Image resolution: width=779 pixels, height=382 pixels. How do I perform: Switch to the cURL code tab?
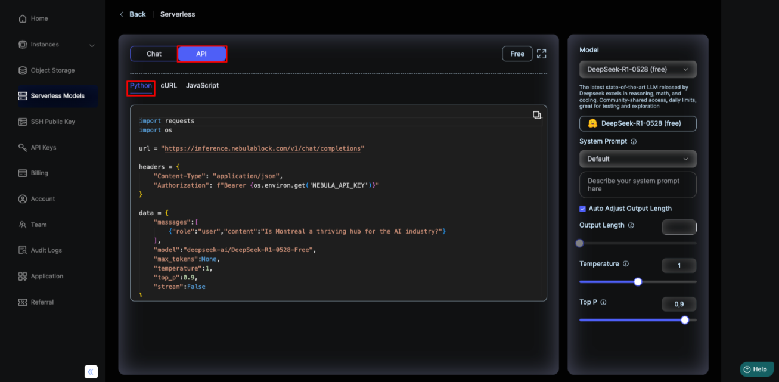coord(169,86)
